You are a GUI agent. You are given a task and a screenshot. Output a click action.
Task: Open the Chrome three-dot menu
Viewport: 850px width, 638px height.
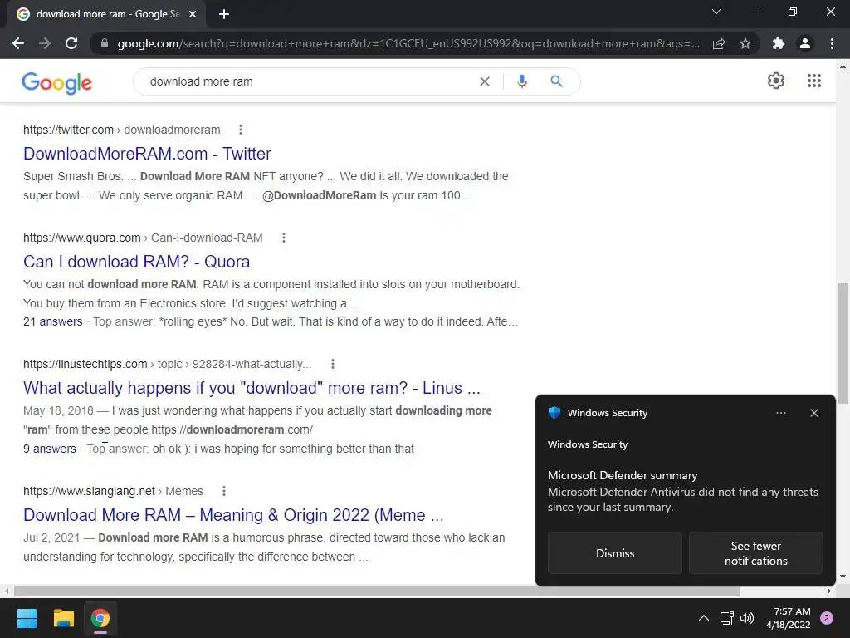[832, 43]
